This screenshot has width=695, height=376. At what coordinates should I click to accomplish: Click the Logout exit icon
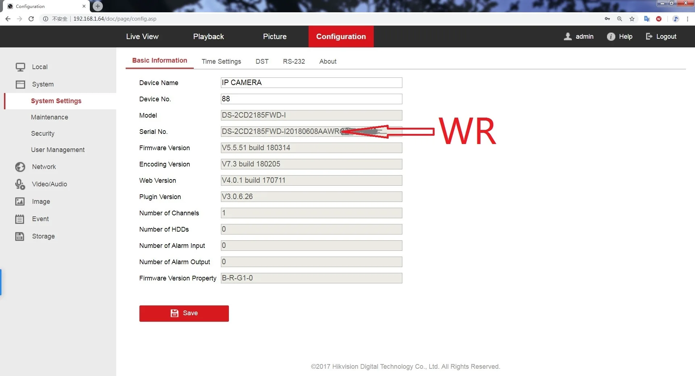tap(649, 36)
